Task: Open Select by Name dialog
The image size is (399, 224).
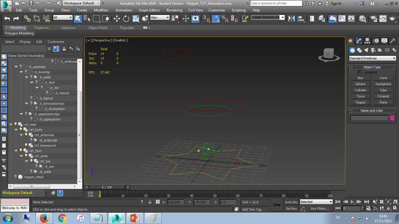Action: [87, 19]
